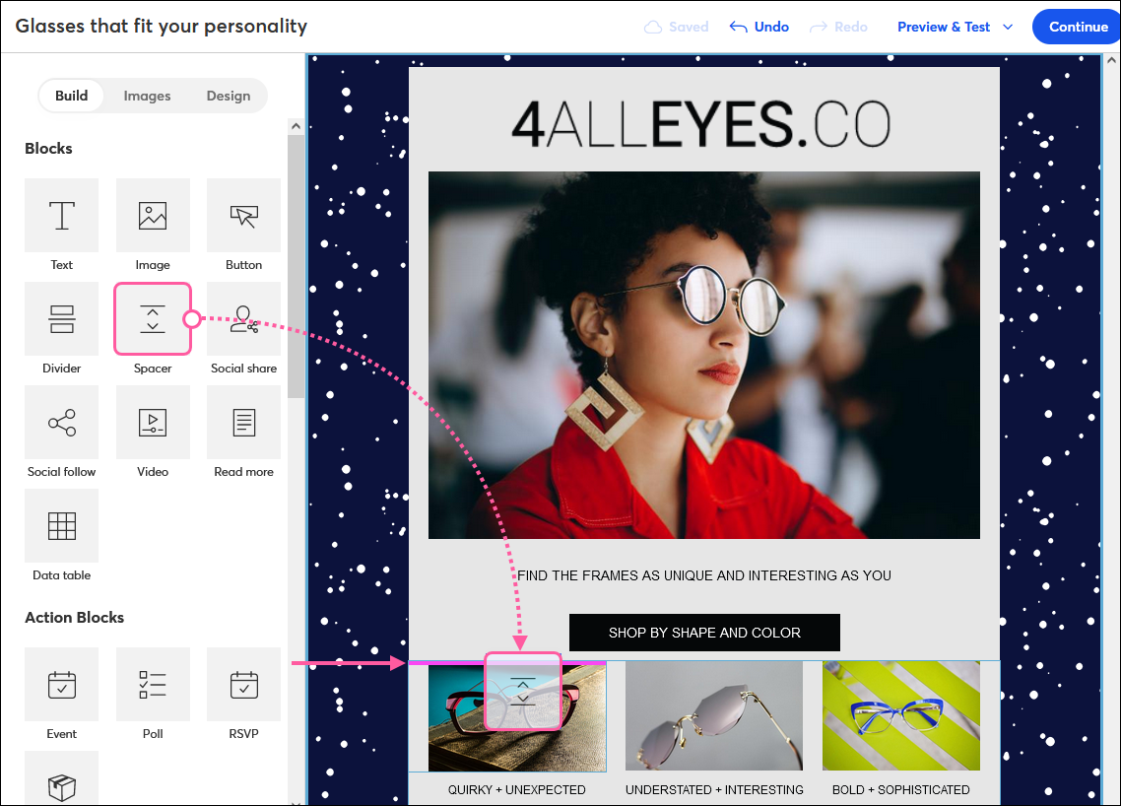This screenshot has width=1121, height=806.
Task: Select the Text block
Action: (61, 215)
